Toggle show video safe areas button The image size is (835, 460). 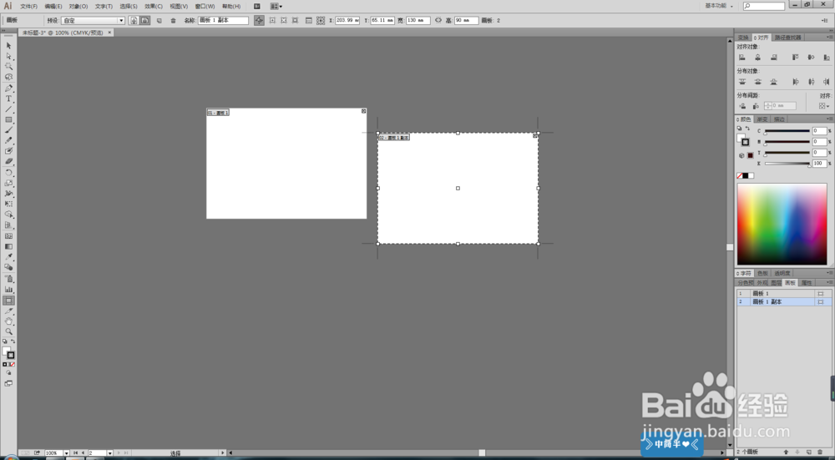tap(296, 20)
